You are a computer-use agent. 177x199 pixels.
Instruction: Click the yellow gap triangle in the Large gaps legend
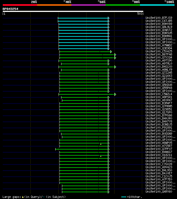23,197
